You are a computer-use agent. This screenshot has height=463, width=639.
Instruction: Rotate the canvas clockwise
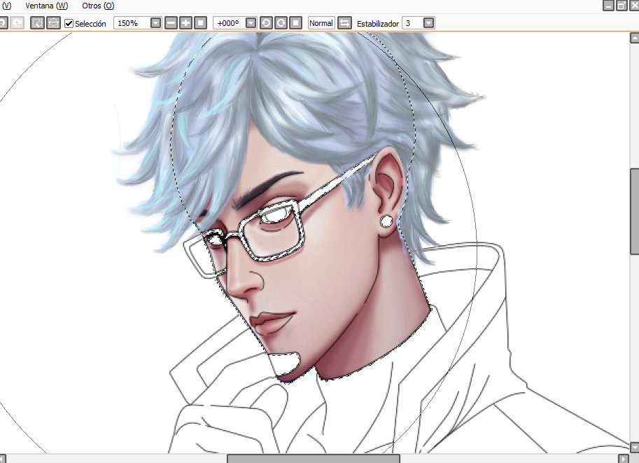[x=281, y=23]
